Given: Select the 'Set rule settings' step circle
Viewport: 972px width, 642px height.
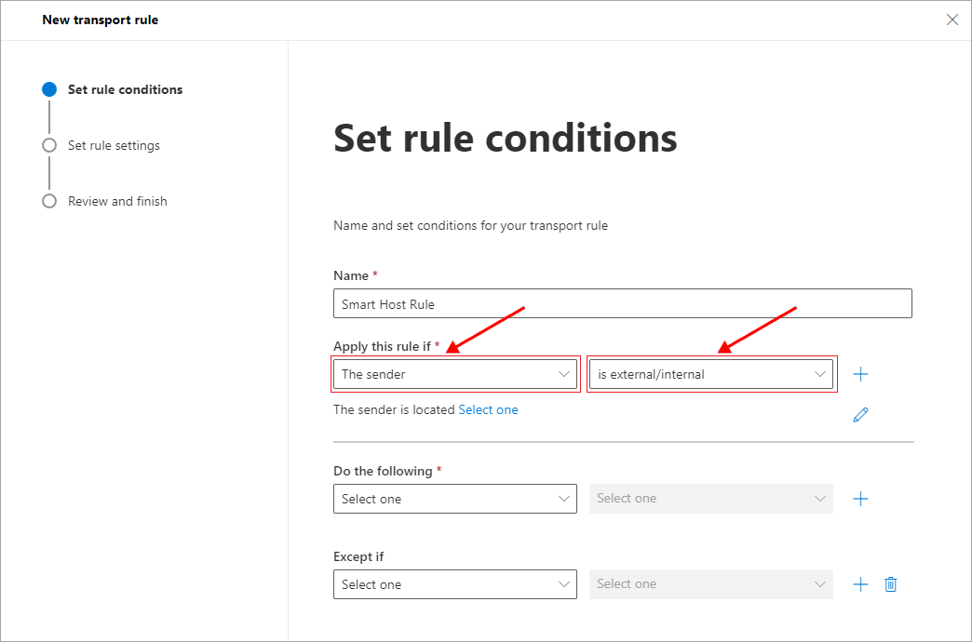Looking at the screenshot, I should tap(49, 146).
